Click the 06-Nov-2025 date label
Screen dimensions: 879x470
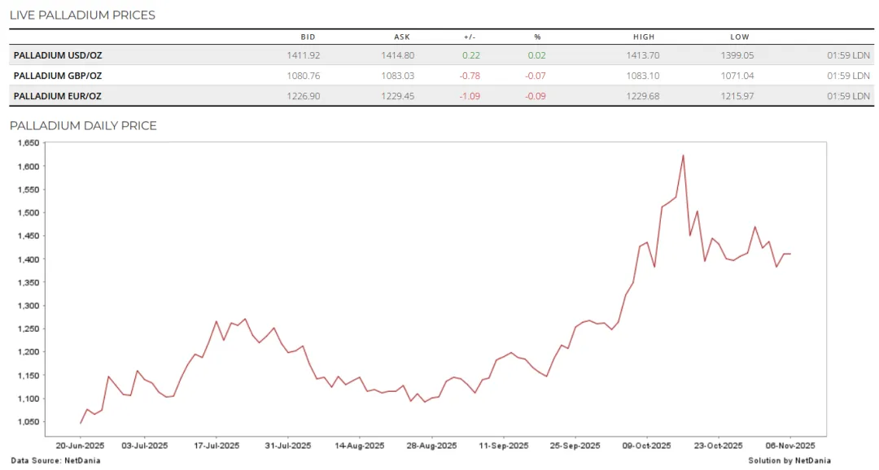click(x=790, y=446)
